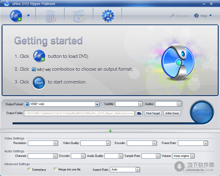Click the conversion progress bar

pos(104,123)
